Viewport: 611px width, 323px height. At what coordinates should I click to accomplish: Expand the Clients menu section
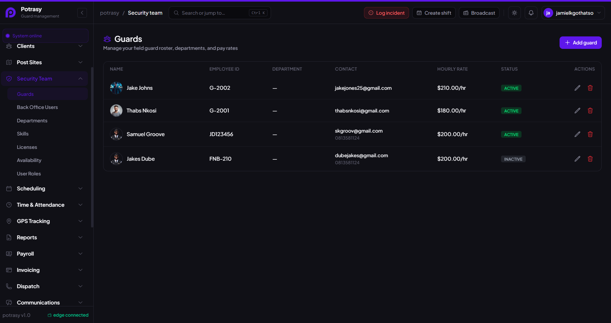[x=44, y=46]
